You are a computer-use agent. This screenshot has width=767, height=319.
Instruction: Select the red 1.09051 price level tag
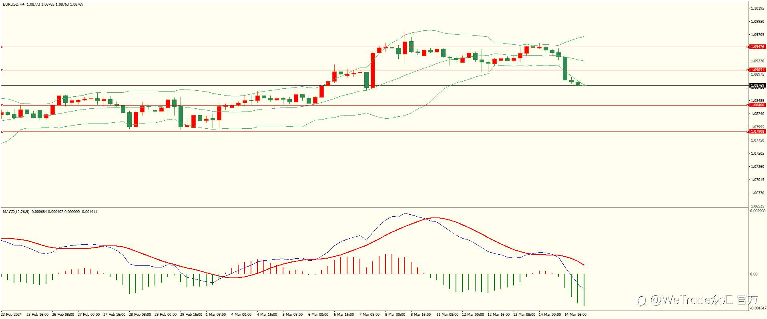[757, 70]
